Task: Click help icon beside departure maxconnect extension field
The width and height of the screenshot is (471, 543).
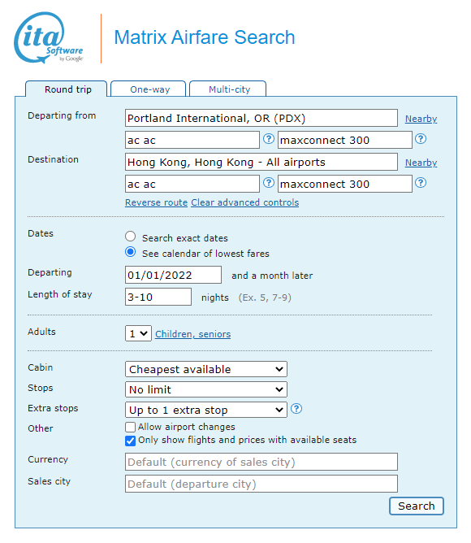Action: 421,139
